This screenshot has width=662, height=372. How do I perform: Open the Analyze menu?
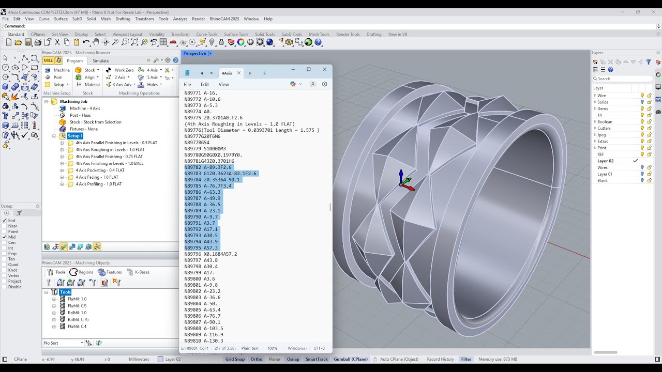(x=180, y=19)
